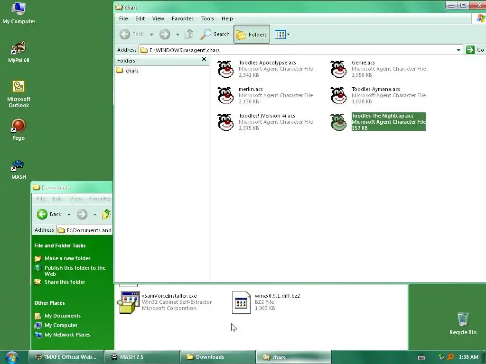Open the Tools menu in chars window
The width and height of the screenshot is (486, 364).
click(x=207, y=18)
